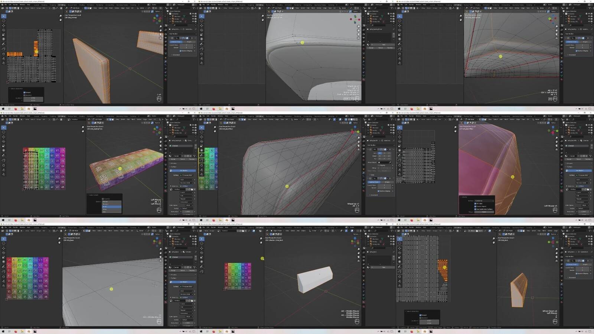Click pan hand gizmo in pink pillow viewport
Image resolution: width=594 pixels, height=334 pixels.
click(x=557, y=142)
